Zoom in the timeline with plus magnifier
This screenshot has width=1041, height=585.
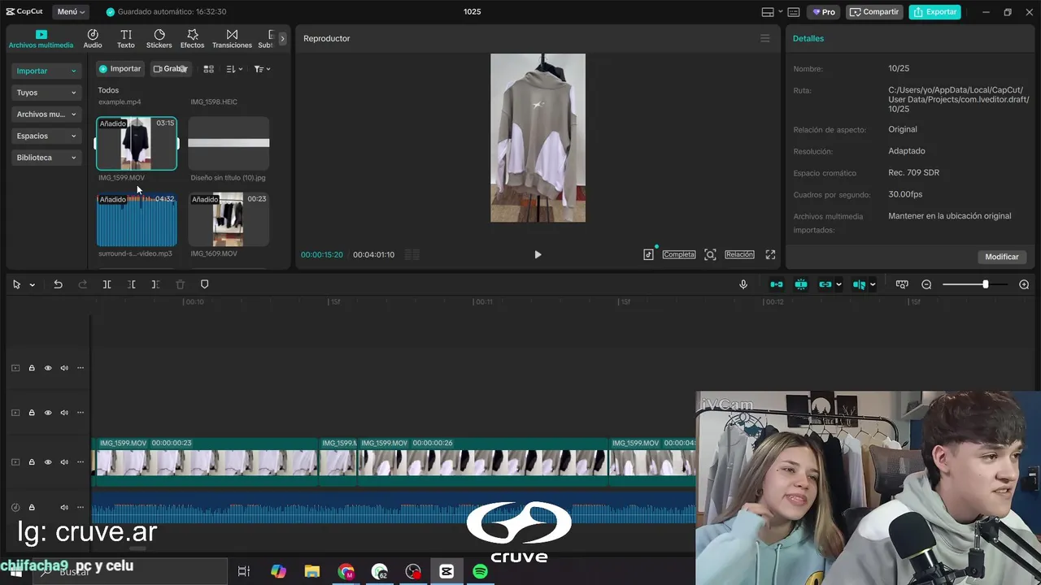tap(1024, 284)
